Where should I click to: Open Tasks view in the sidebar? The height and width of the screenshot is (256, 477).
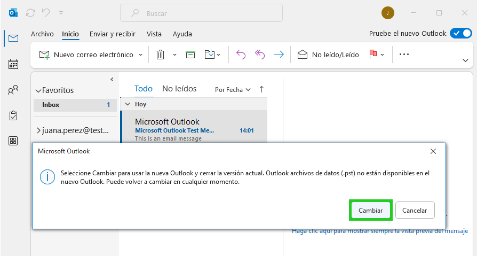point(13,115)
